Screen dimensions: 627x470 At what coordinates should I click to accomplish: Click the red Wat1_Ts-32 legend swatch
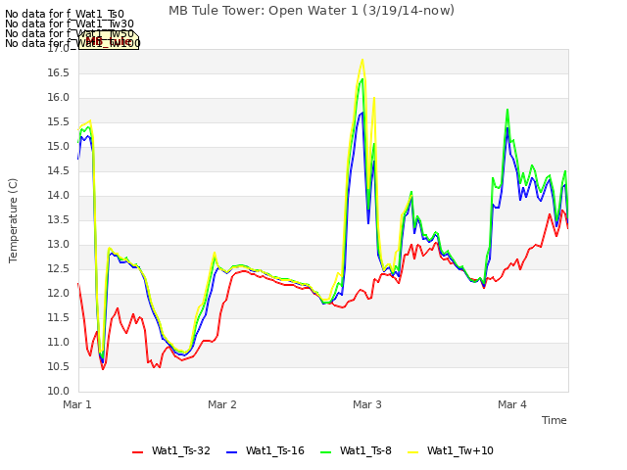(137, 452)
